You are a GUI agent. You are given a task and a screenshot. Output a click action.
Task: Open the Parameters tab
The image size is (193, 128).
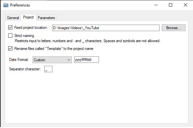pyautogui.click(x=46, y=18)
